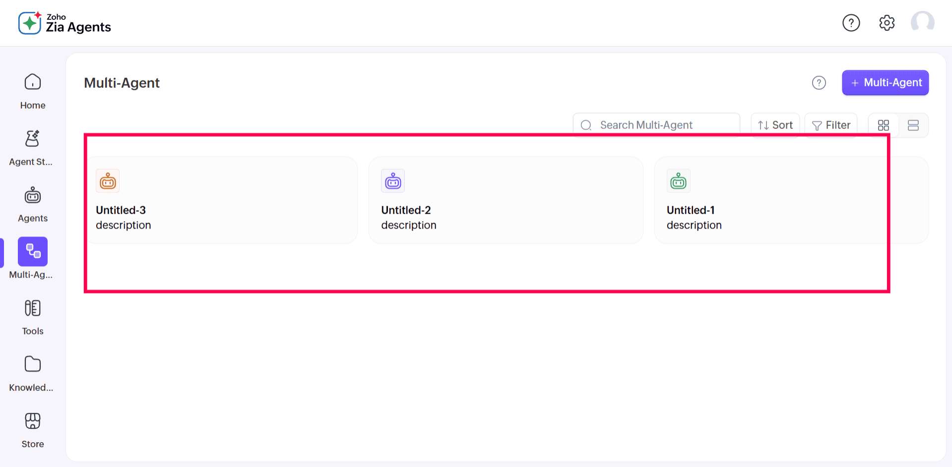Open the Store from sidebar
Viewport: 952px width, 467px height.
pos(33,430)
